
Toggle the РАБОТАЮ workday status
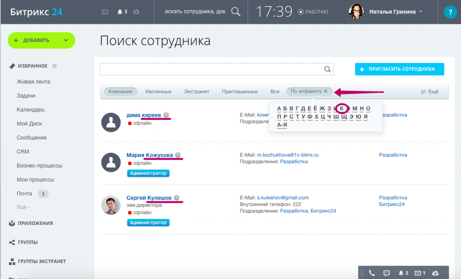[x=313, y=12]
